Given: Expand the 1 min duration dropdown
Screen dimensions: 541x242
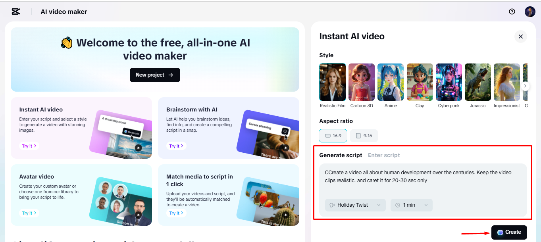Looking at the screenshot, I should coord(411,205).
